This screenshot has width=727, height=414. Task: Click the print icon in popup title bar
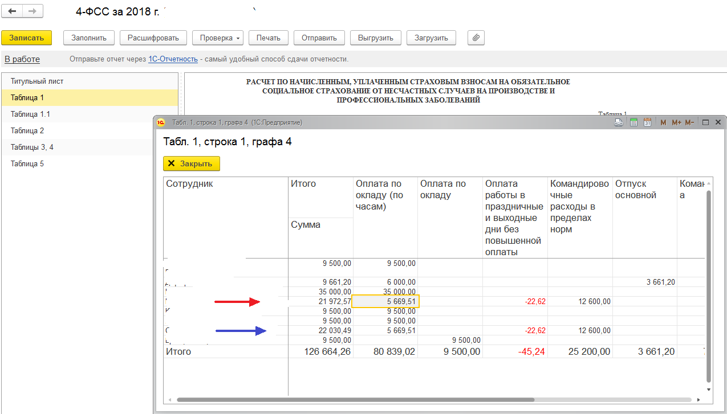point(619,122)
